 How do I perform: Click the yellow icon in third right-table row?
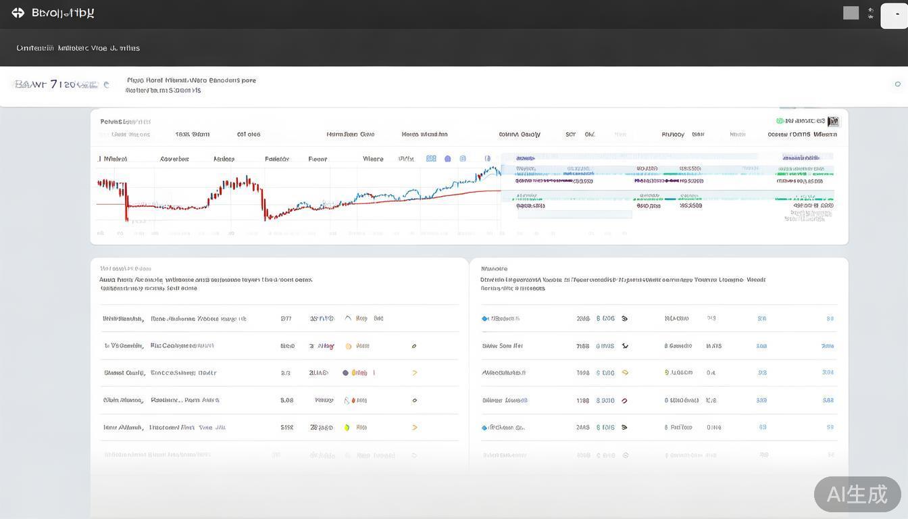[x=625, y=372]
